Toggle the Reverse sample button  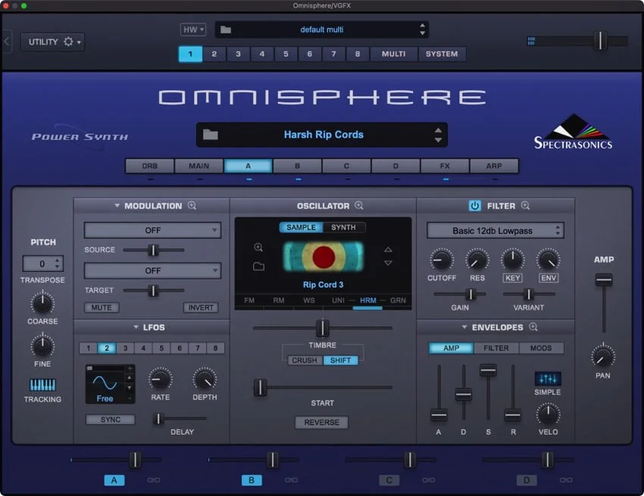pos(321,422)
